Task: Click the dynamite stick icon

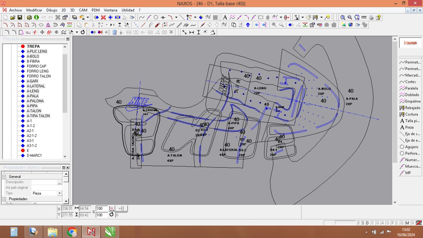Action: tap(157, 25)
